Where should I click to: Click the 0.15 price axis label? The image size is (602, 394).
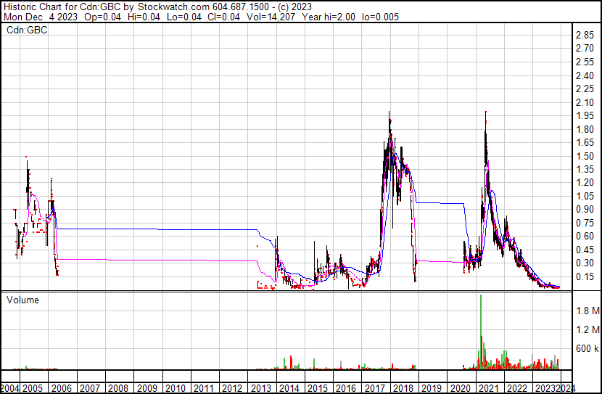point(585,276)
